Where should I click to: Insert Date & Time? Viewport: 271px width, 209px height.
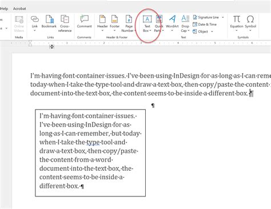point(205,25)
